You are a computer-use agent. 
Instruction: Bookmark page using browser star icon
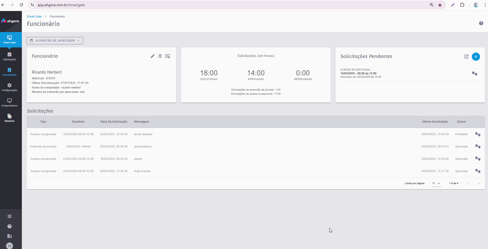pos(440,5)
